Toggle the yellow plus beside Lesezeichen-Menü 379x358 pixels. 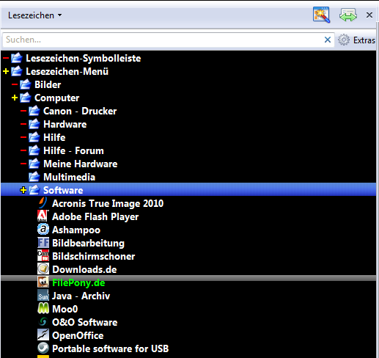pyautogui.click(x=6, y=71)
